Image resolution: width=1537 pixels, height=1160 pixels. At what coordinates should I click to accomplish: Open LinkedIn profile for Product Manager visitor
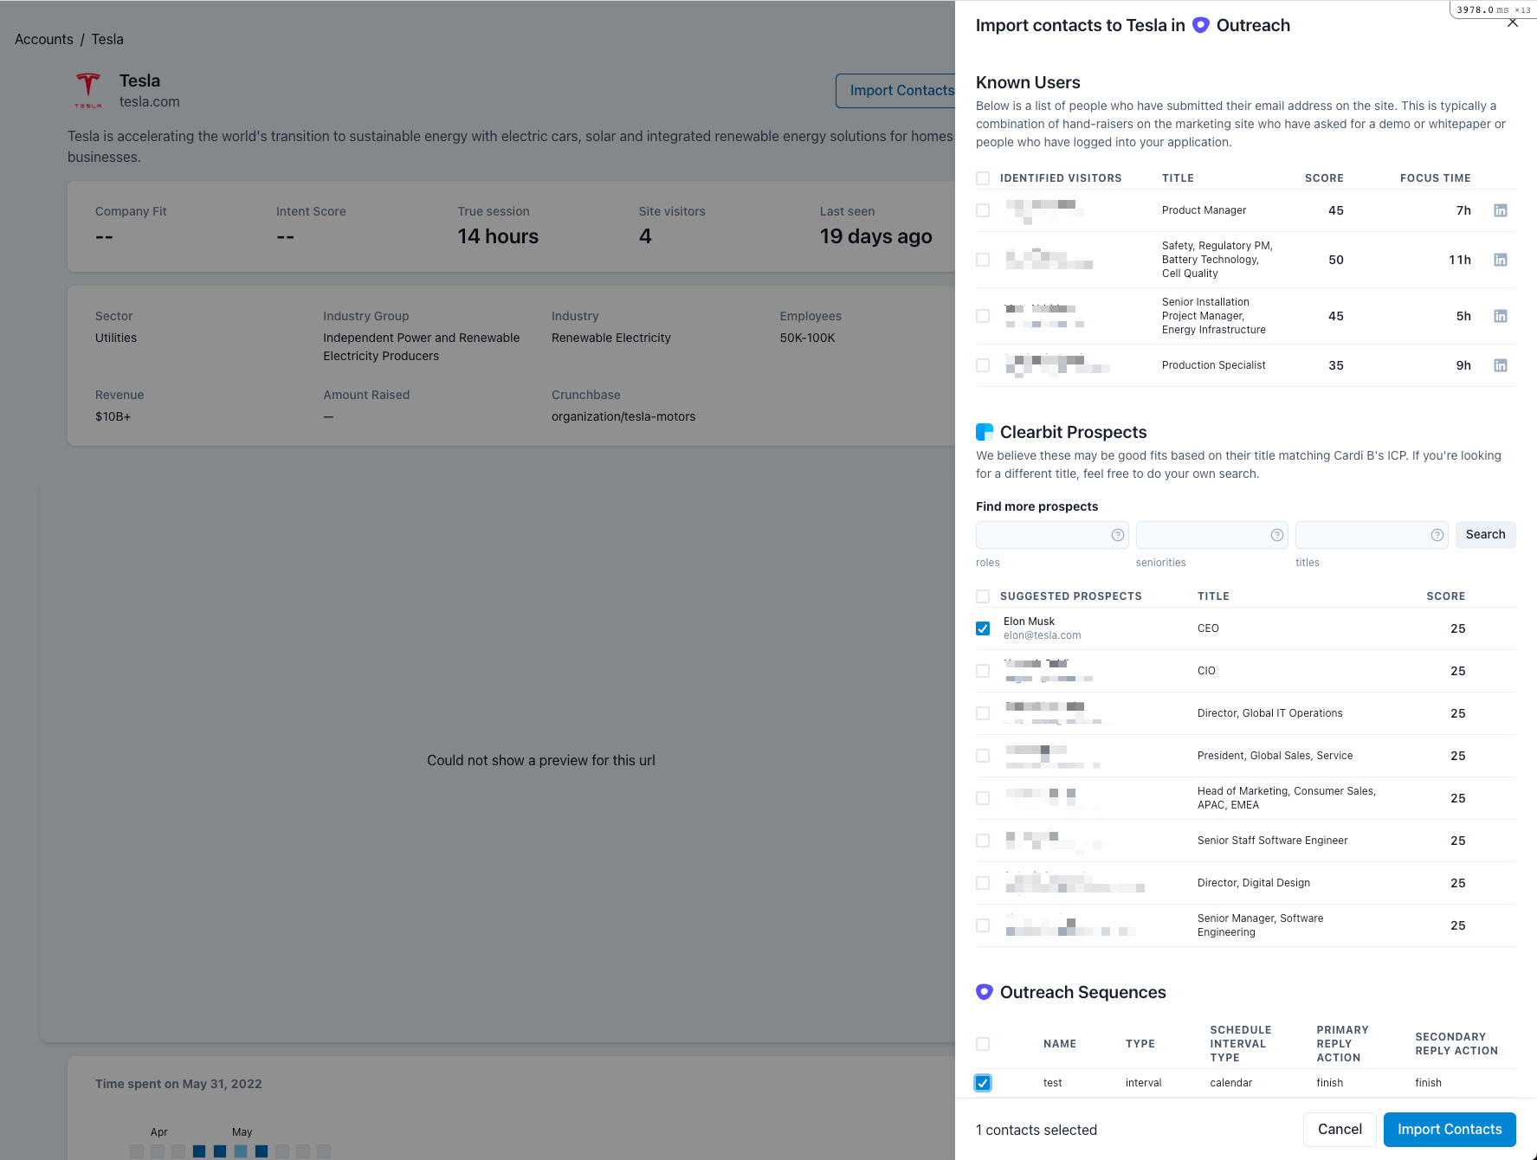pos(1501,210)
